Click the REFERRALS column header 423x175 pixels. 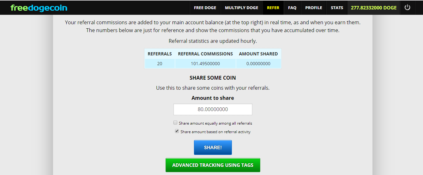pyautogui.click(x=160, y=54)
